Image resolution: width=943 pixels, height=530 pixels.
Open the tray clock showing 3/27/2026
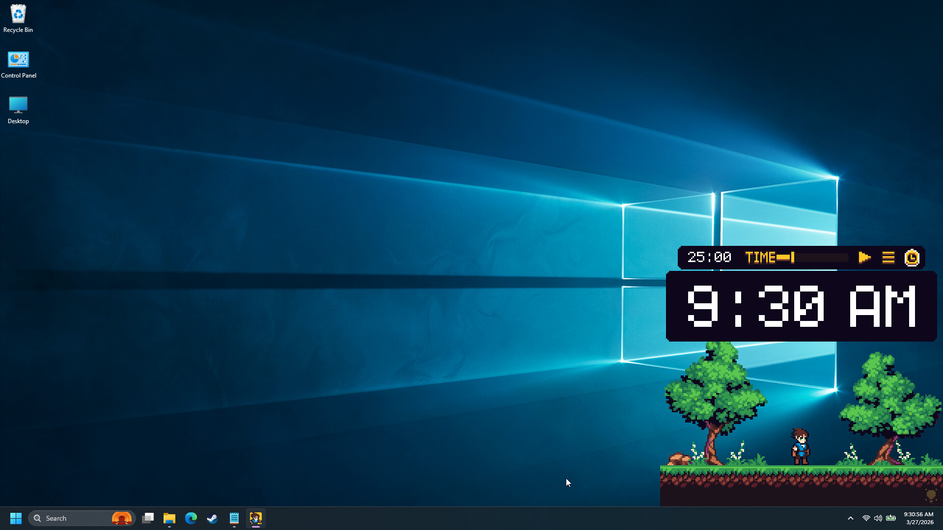(917, 518)
